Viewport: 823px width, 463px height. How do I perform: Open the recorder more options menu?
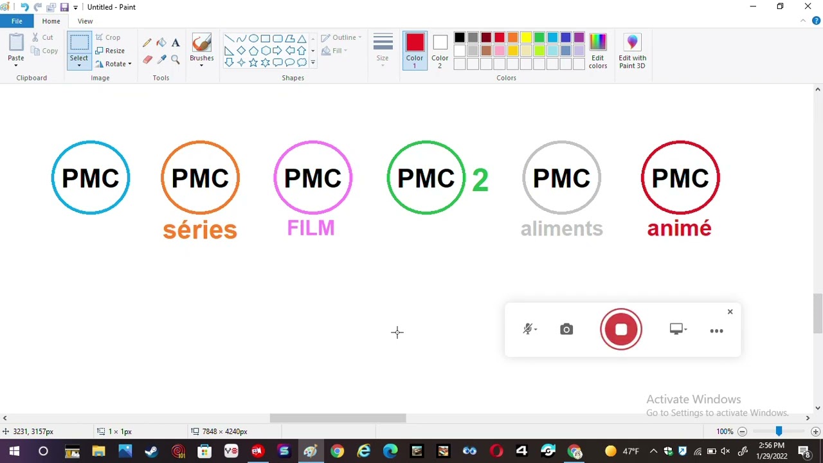(x=716, y=331)
